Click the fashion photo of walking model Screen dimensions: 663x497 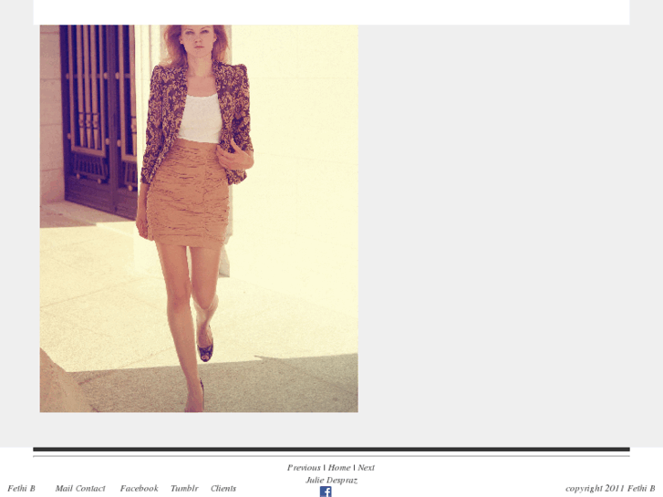pyautogui.click(x=199, y=218)
